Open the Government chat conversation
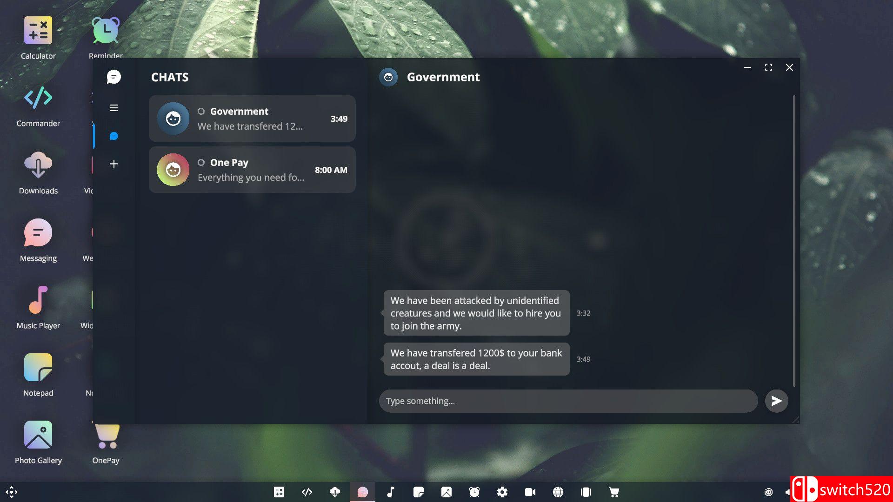 pyautogui.click(x=252, y=119)
